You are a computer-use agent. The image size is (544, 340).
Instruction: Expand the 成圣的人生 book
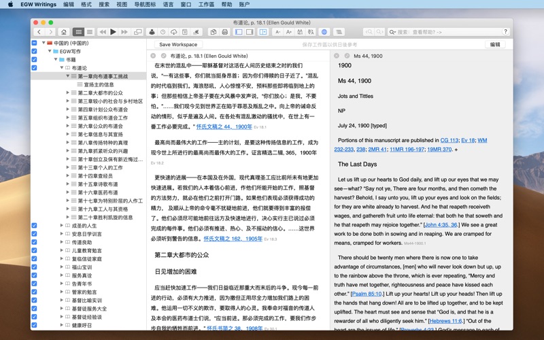(x=62, y=226)
